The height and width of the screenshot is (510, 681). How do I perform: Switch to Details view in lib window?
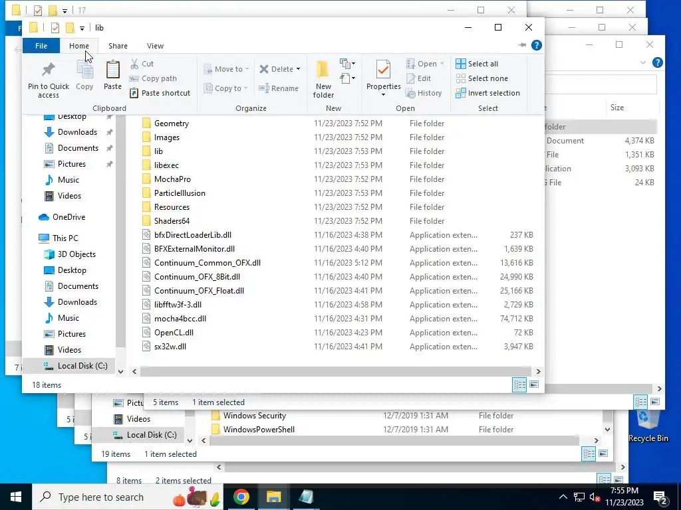(x=519, y=384)
